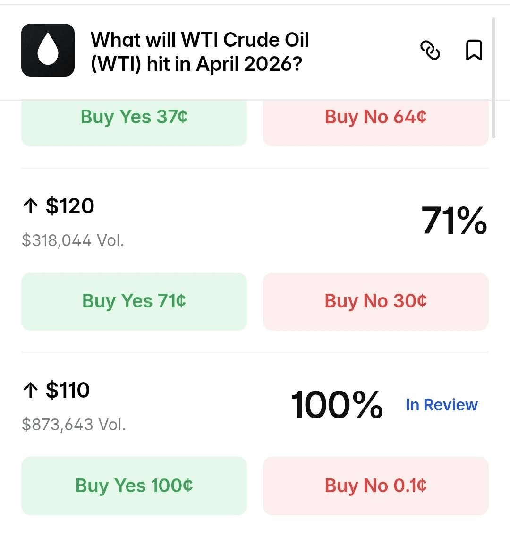Open the WTI Crude Oil market title

[x=199, y=51]
